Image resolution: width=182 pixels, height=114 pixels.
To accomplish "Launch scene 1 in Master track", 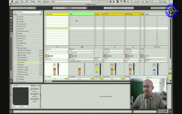I will click(x=145, y=17).
